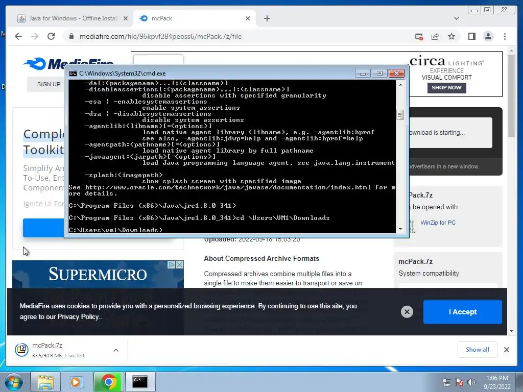The height and width of the screenshot is (392, 523).
Task: Click the blocked pop-up icon in address bar
Action: pos(419,37)
